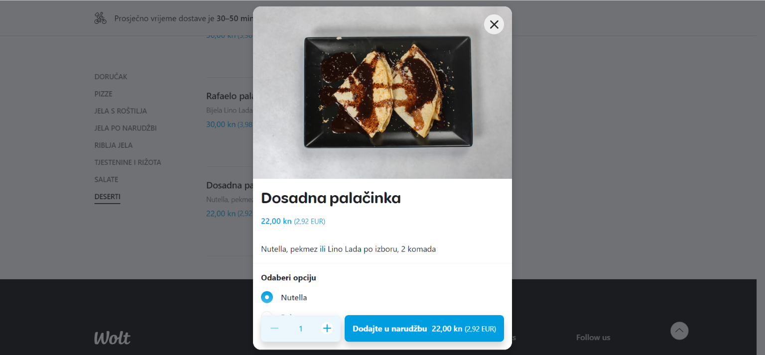This screenshot has width=765, height=355.
Task: Click the quantity value field
Action: click(301, 329)
